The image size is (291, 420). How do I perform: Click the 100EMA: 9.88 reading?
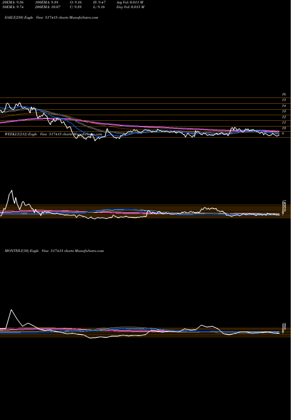[x=47, y=2]
